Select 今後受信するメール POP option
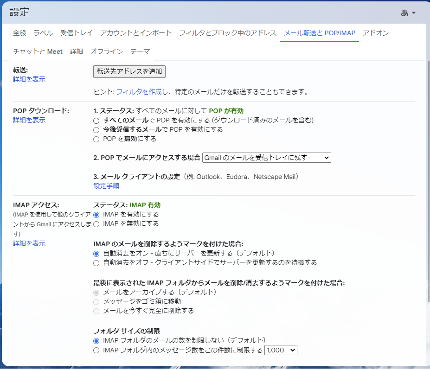Screen dimensions: 430x370 [x=96, y=130]
